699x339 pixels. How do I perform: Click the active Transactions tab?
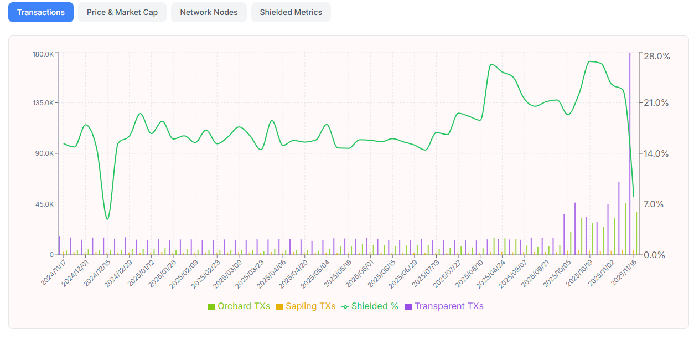41,12
